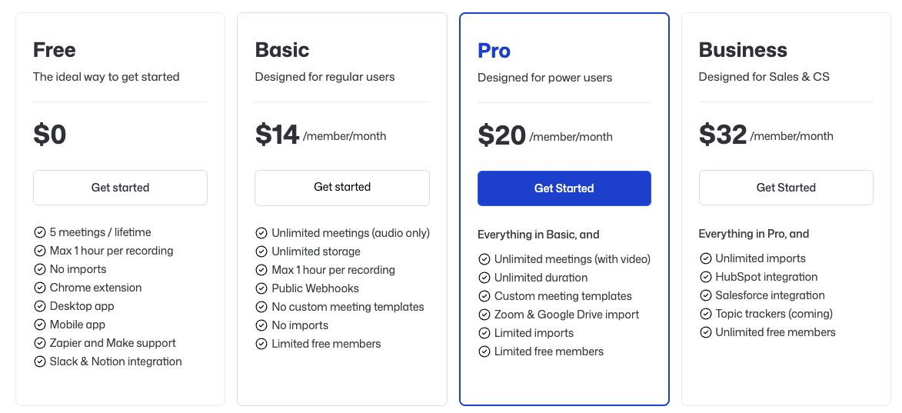Viewport: 902px width, 413px height.
Task: Click checkmark icon next to Custom meeting templates
Action: pyautogui.click(x=484, y=296)
